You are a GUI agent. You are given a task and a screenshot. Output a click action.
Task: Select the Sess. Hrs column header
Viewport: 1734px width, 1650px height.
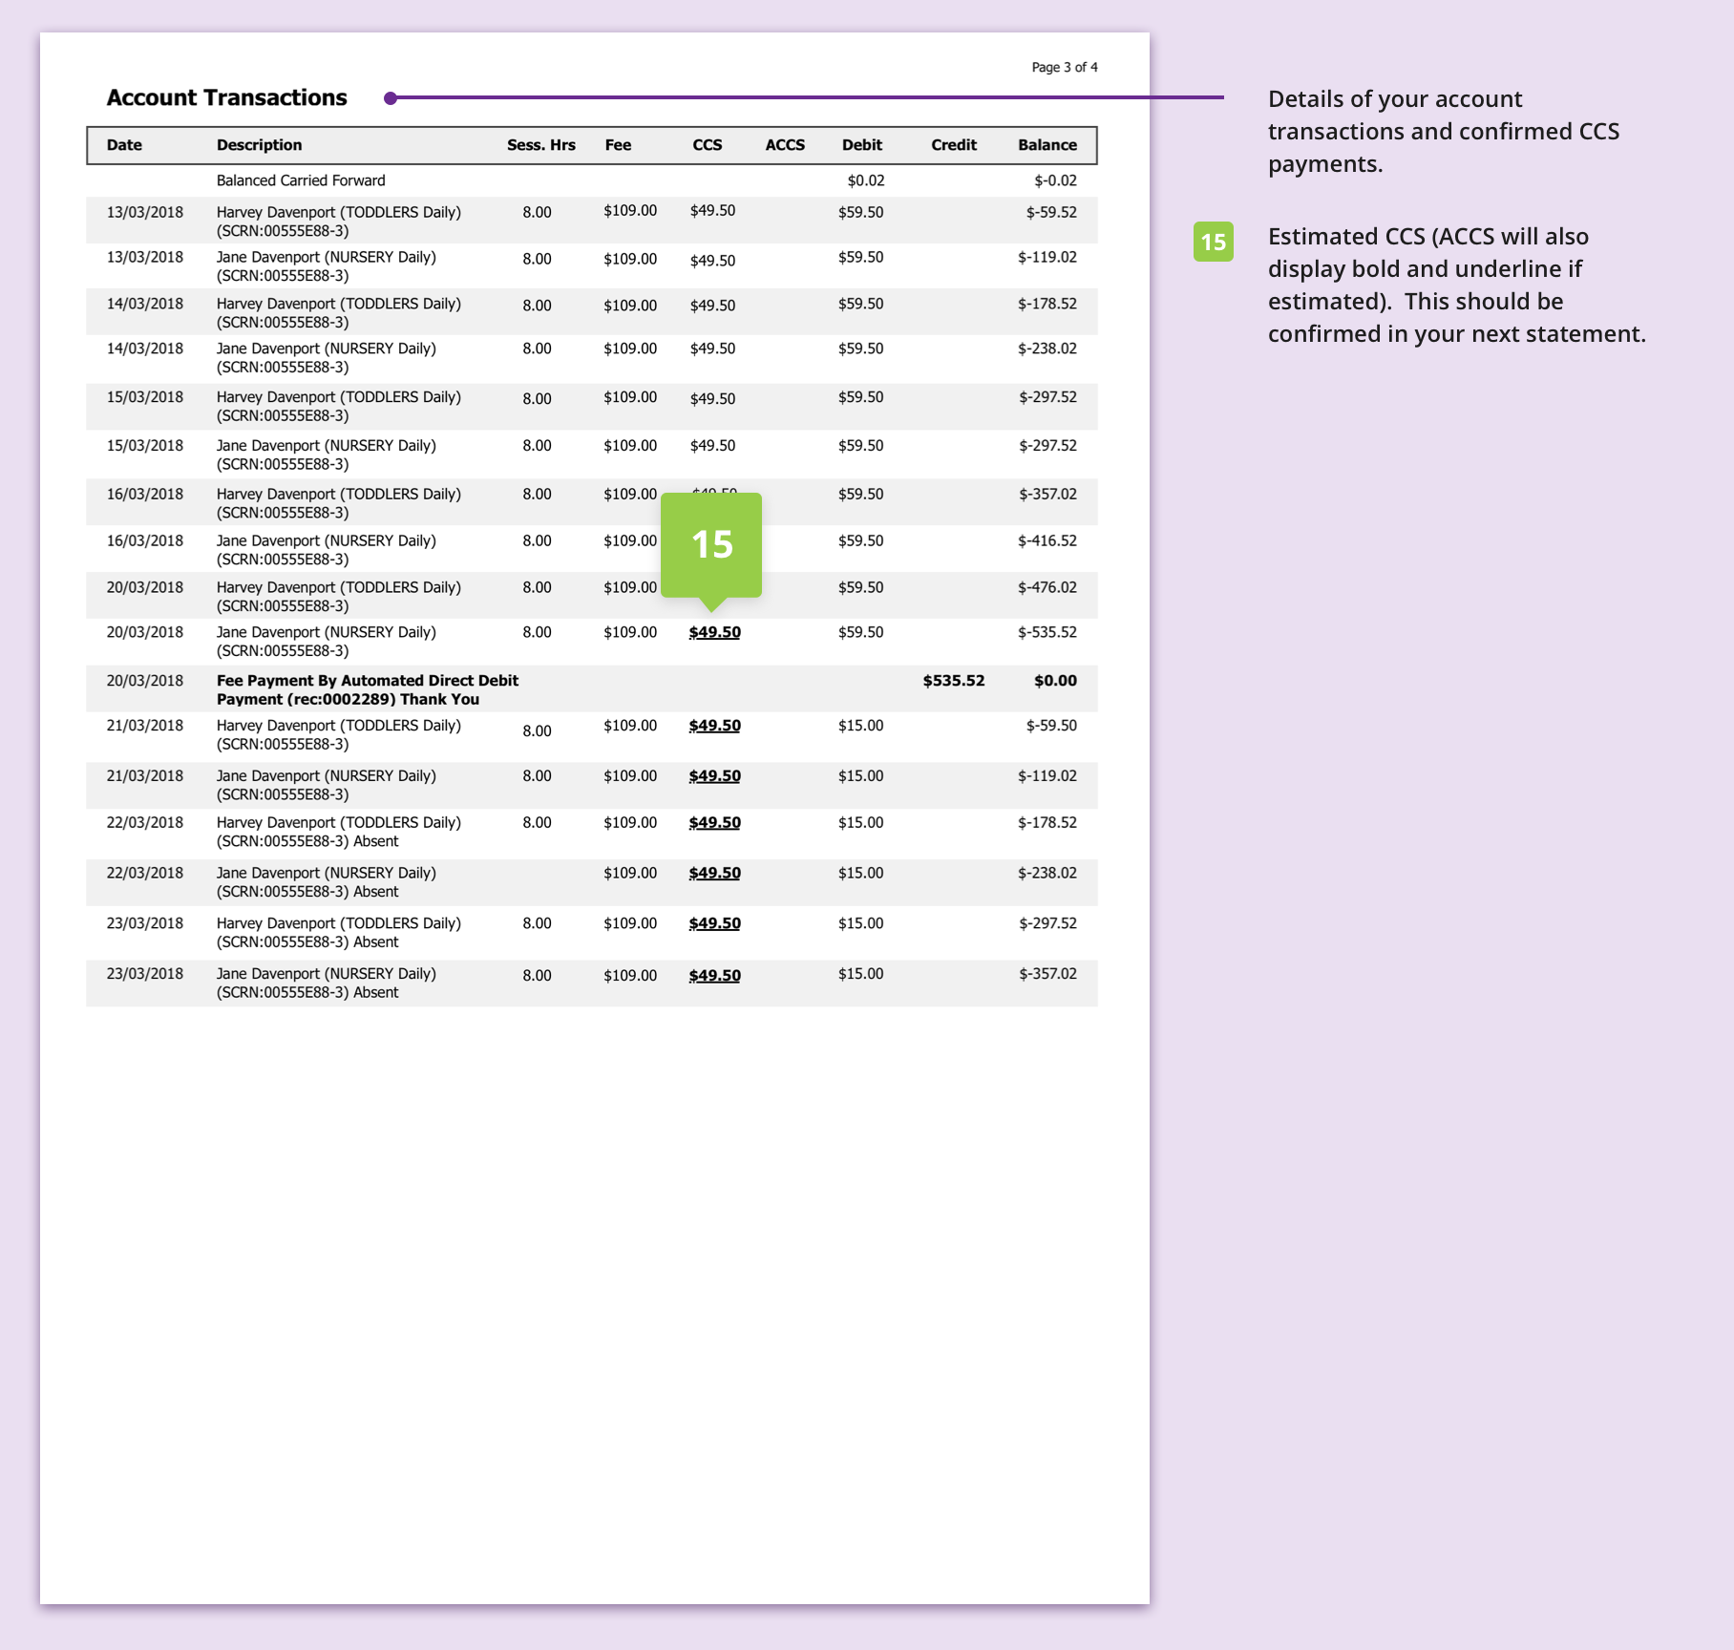pos(540,145)
